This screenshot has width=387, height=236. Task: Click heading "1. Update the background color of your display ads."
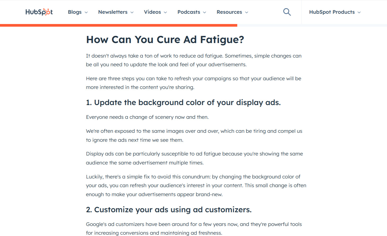[x=183, y=102]
